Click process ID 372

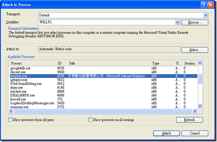click(60, 99)
